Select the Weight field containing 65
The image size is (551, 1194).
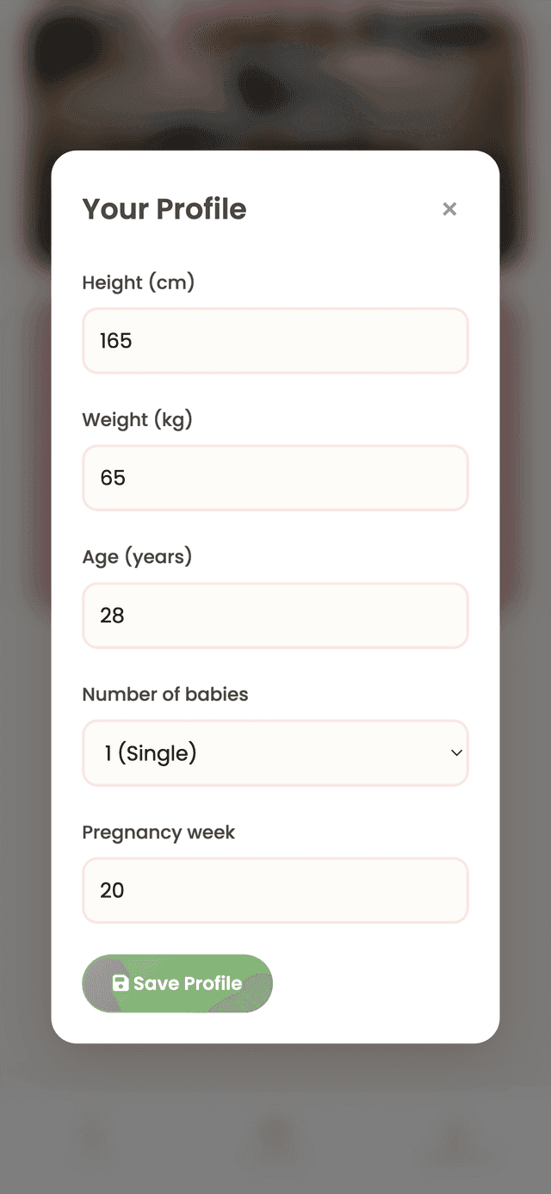275,478
